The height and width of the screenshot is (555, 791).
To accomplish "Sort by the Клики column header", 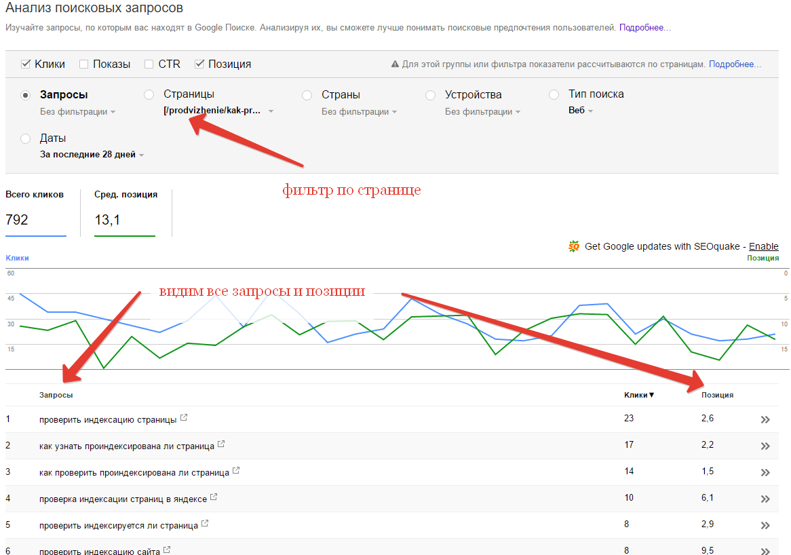I will tap(638, 395).
